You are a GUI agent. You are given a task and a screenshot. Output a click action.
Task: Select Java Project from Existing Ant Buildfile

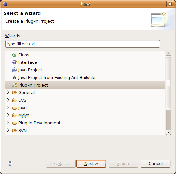point(57,77)
